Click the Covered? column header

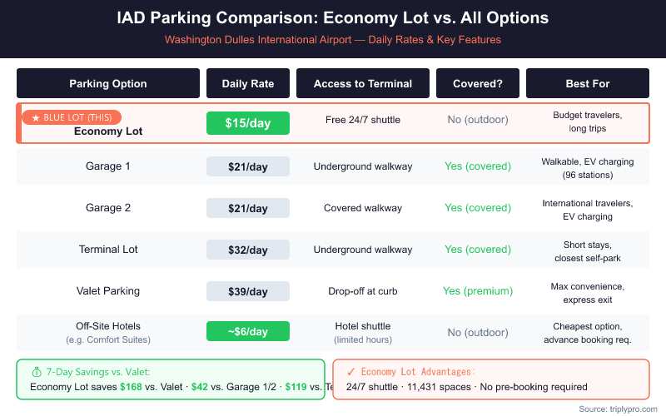click(x=478, y=83)
